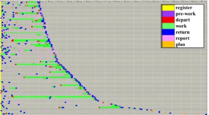Click the orange plan legend swatch
The image size is (209, 115).
168,44
